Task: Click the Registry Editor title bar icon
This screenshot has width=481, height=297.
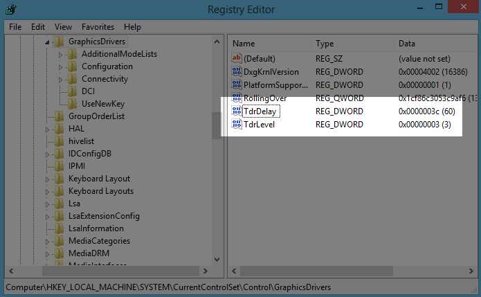Action: (11, 9)
